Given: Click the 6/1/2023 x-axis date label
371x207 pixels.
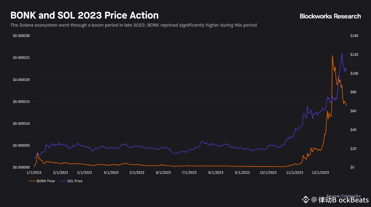Looking at the screenshot, I should point(163,172).
